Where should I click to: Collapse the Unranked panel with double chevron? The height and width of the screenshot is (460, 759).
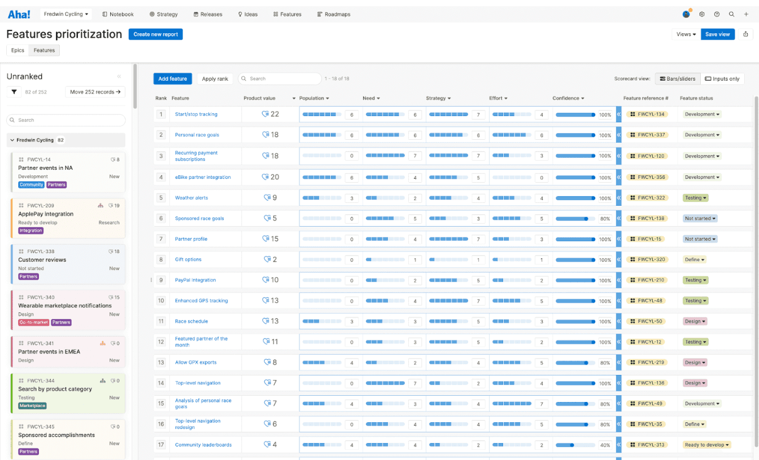pos(119,76)
